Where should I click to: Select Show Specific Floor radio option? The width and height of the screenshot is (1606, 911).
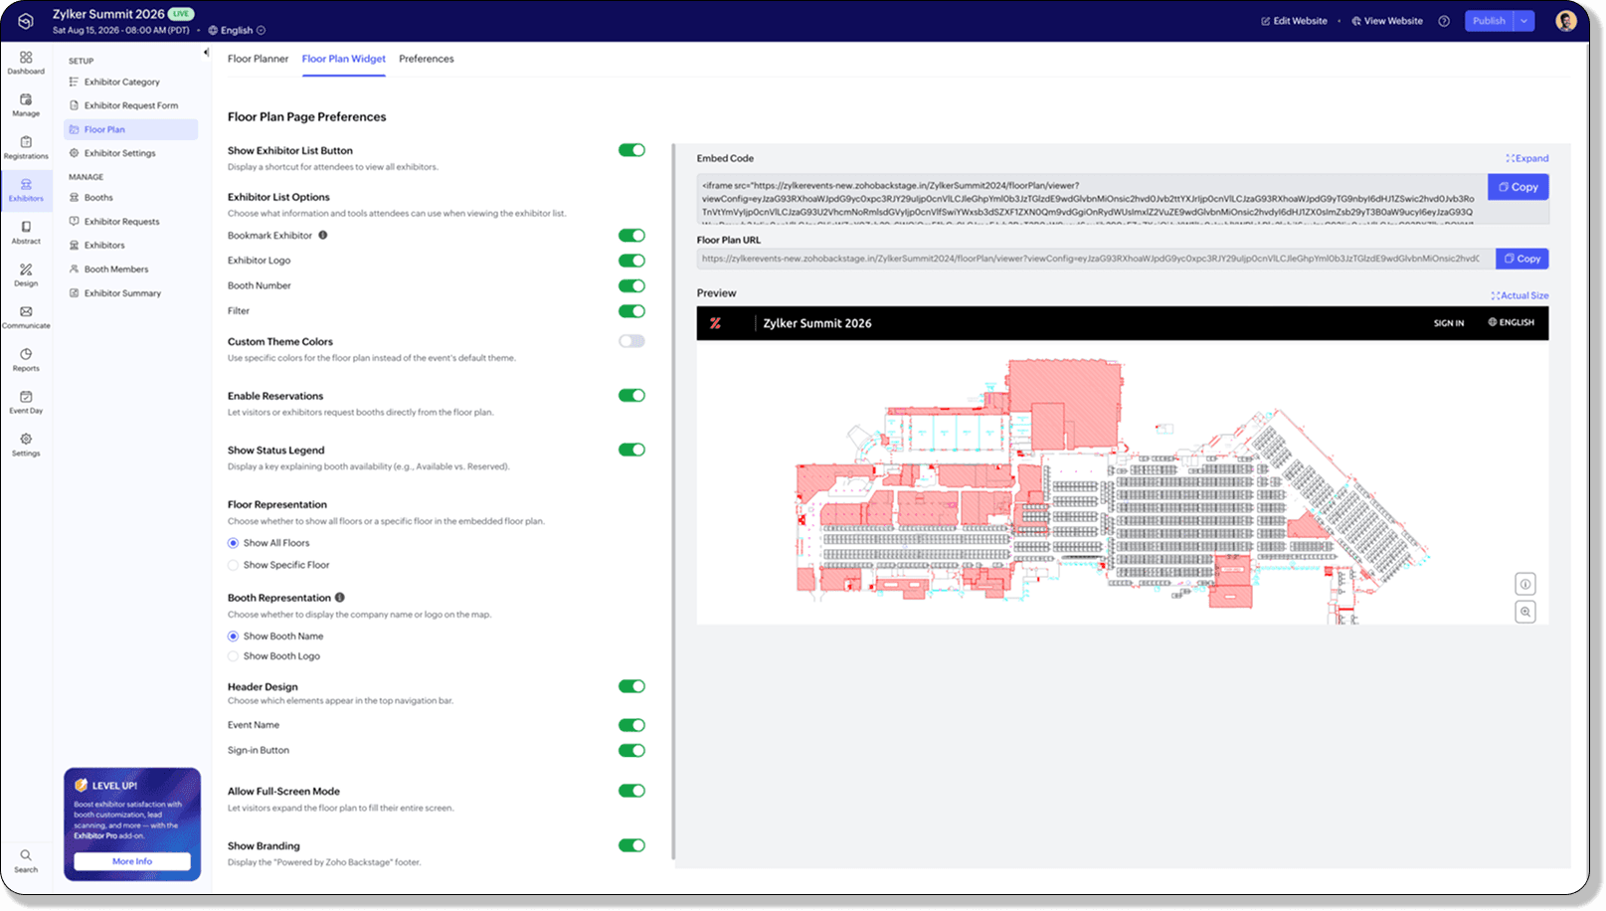(x=233, y=565)
